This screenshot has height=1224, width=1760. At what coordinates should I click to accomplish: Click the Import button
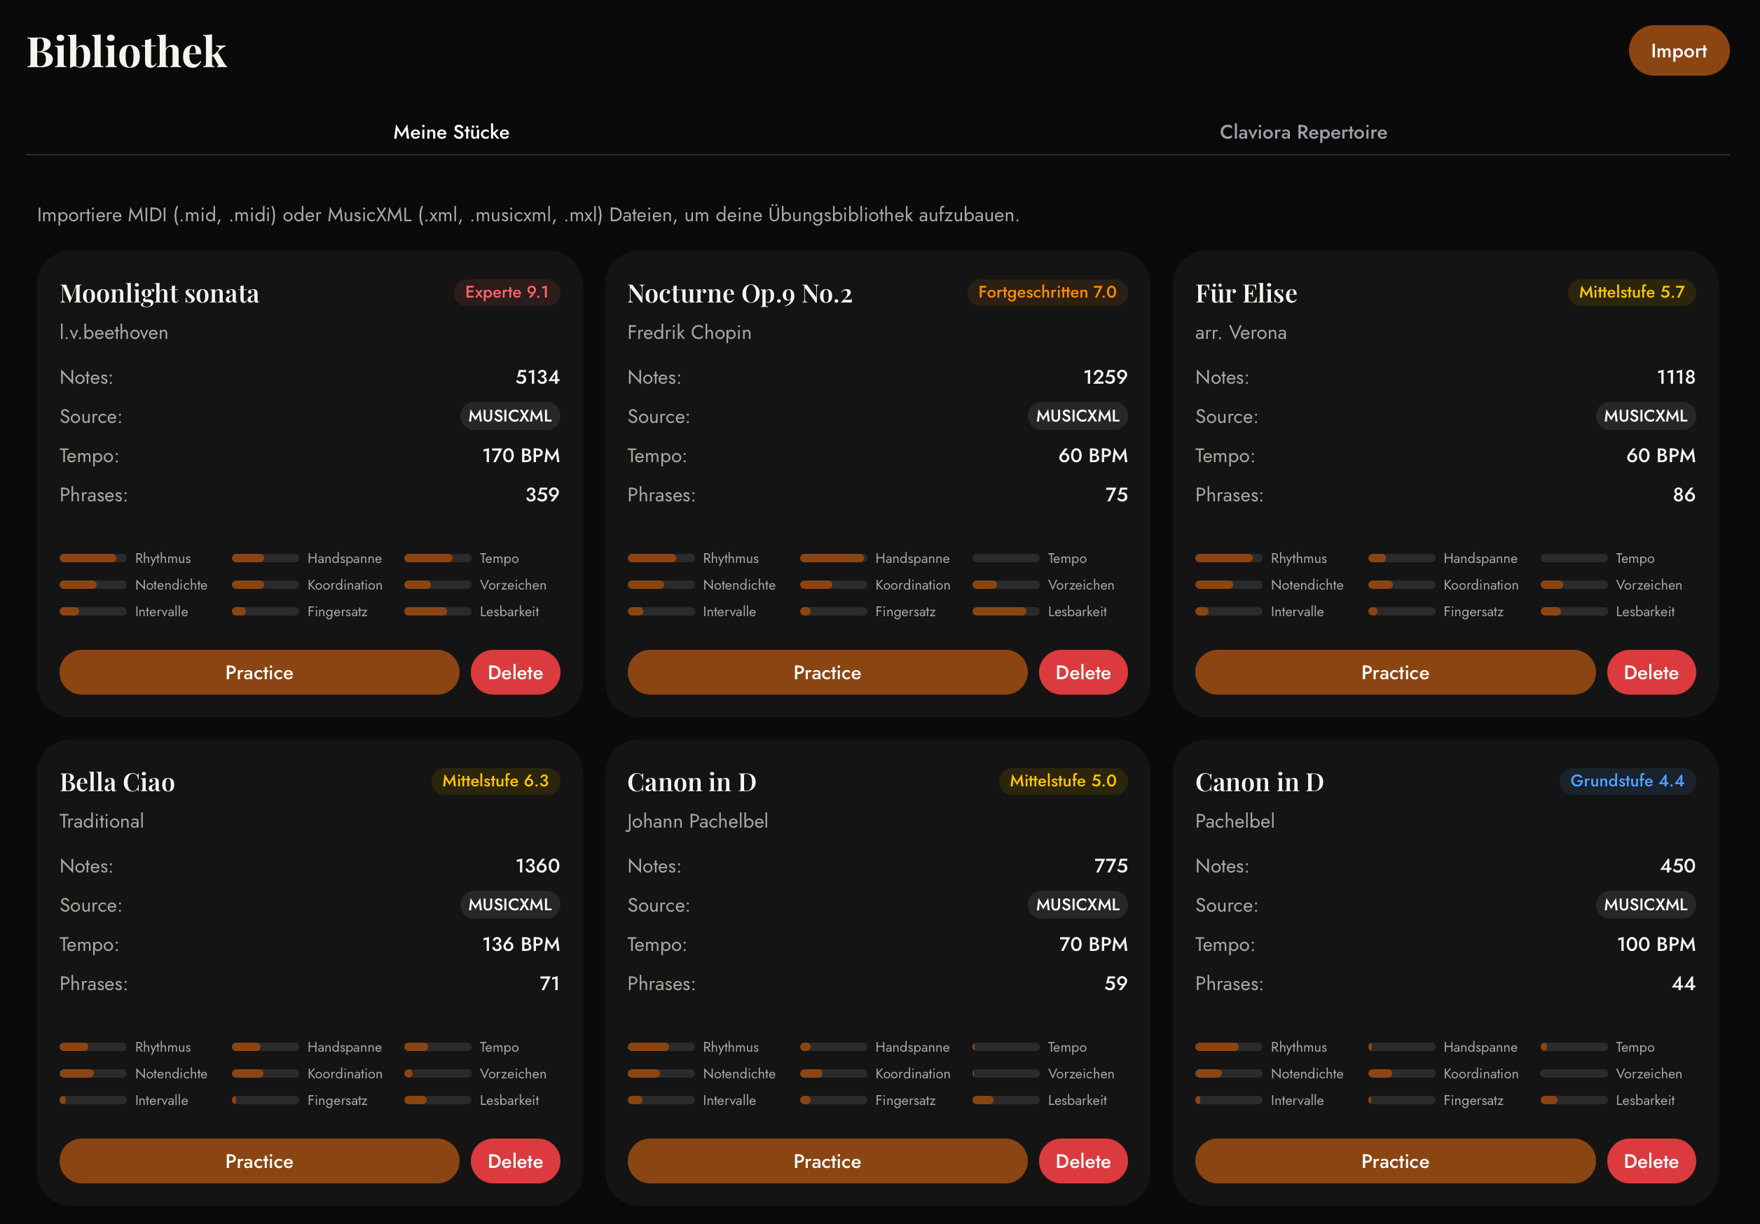[1677, 50]
